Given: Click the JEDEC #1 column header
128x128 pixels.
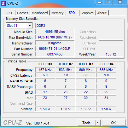Looking at the screenshot, I should [x=45, y=64].
